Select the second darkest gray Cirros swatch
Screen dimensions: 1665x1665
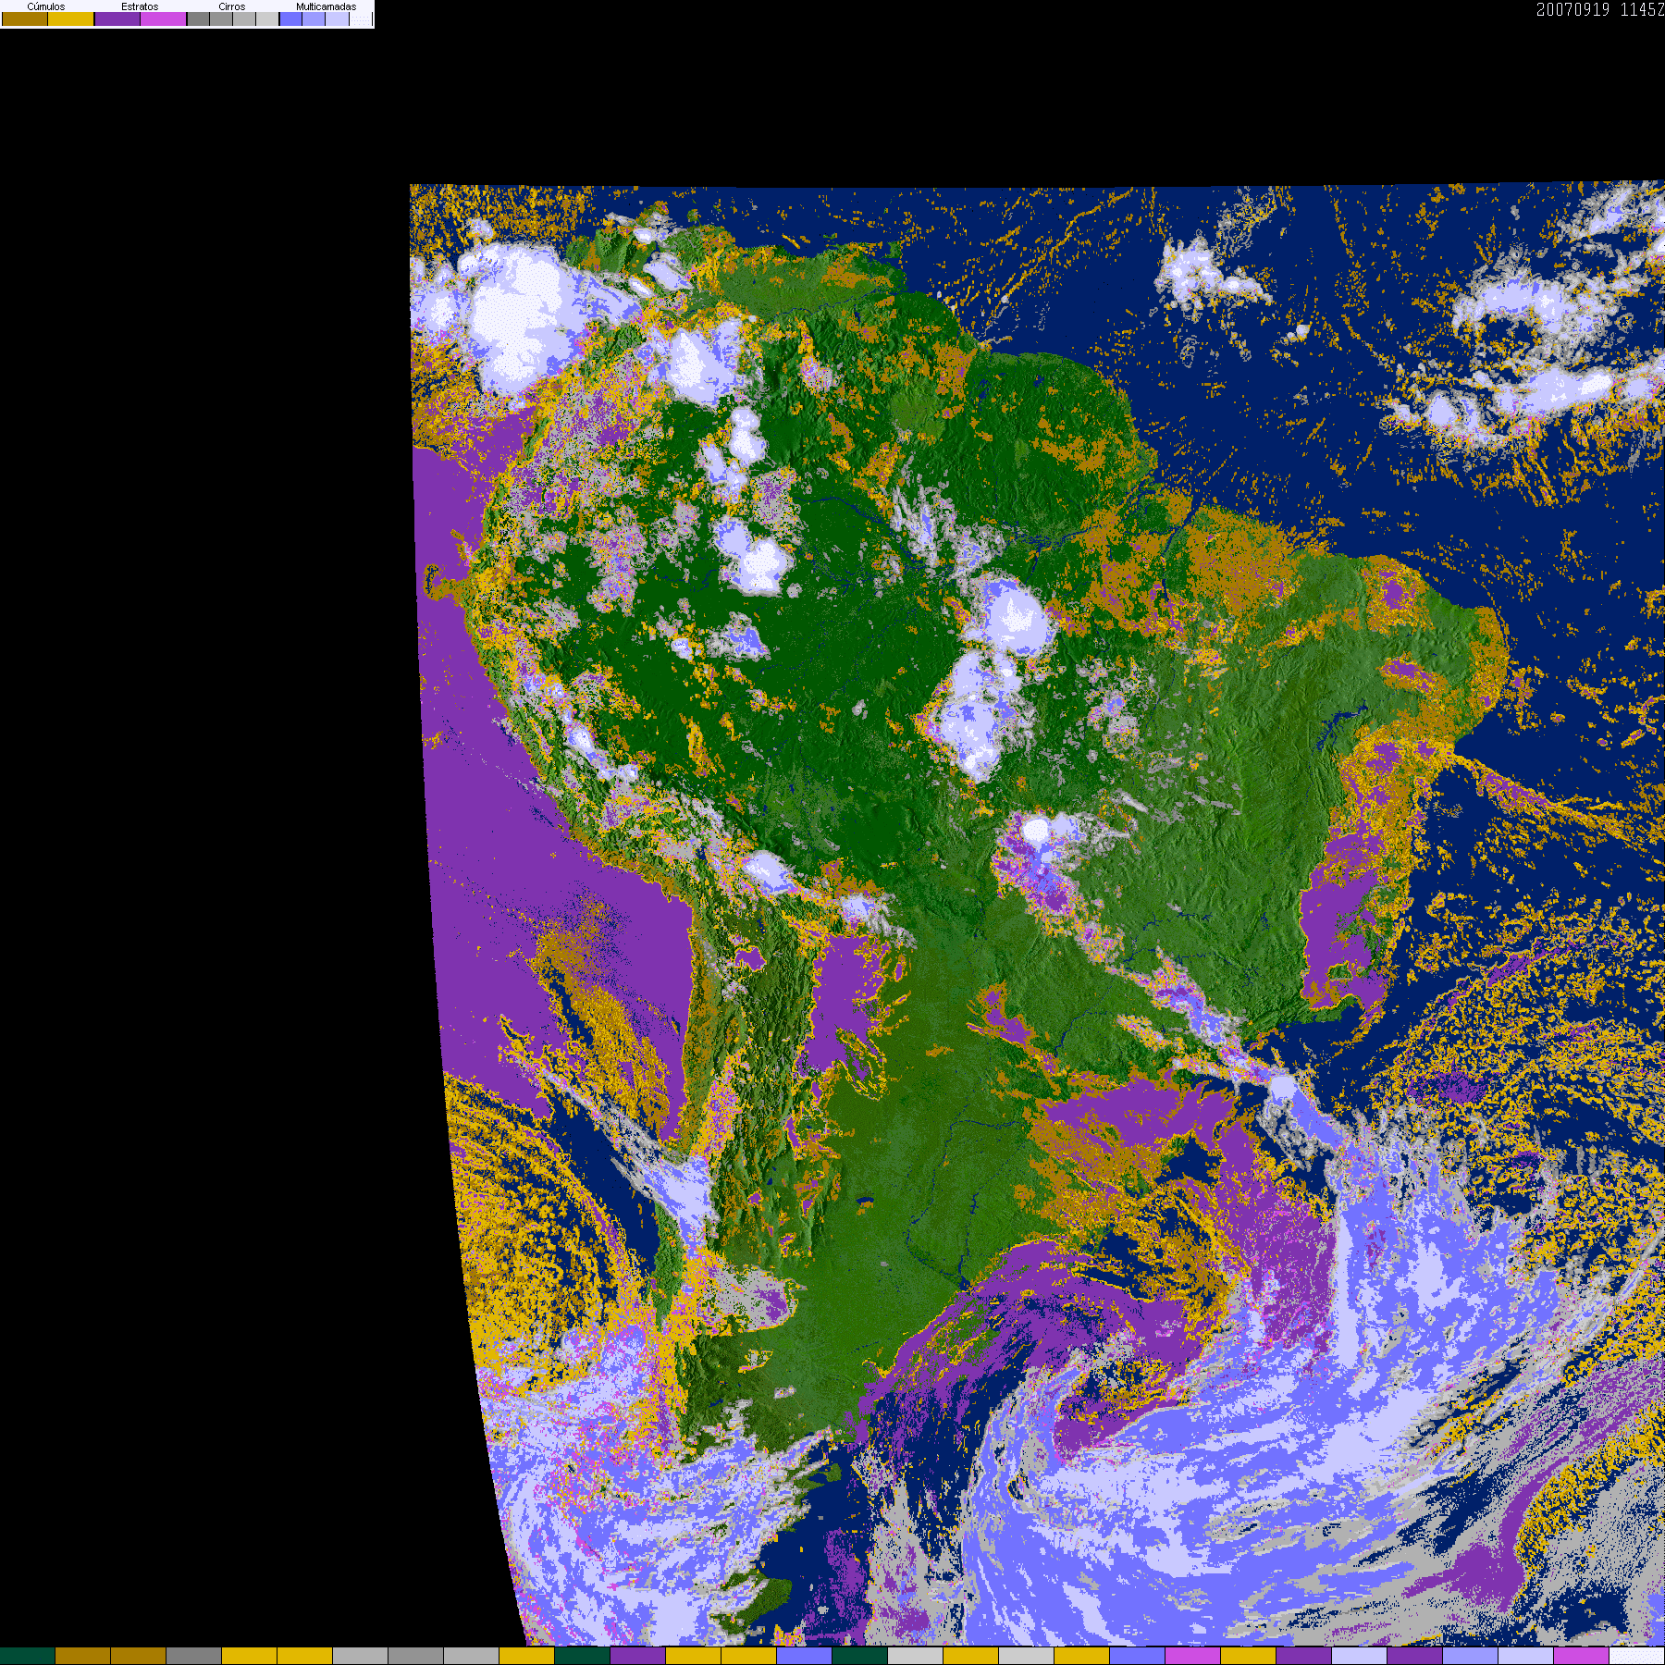(x=221, y=18)
